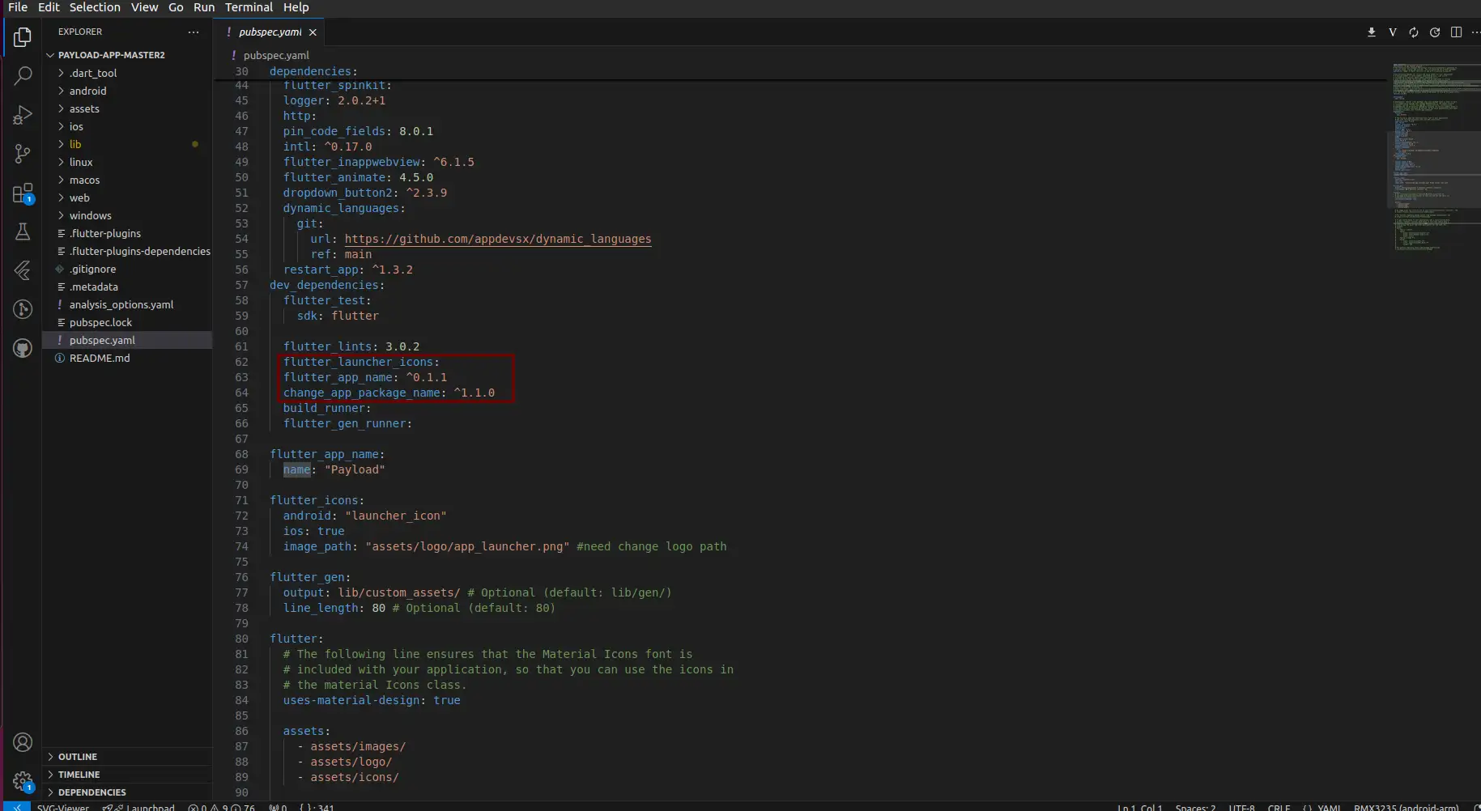Select pubspec.yaml in explorer tree
Screen dimensions: 1481x811
click(x=127, y=340)
